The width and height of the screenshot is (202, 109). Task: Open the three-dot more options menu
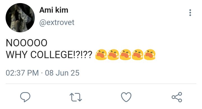pos(190,13)
